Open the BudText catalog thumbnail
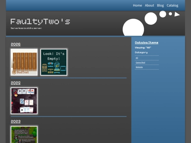The width and height of the screenshot is (191, 143). [x=24, y=62]
